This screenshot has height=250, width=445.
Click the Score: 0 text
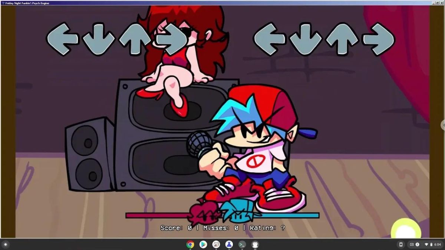[x=176, y=228]
